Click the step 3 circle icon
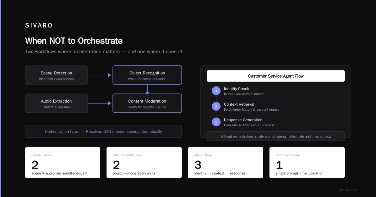 [x=216, y=122]
